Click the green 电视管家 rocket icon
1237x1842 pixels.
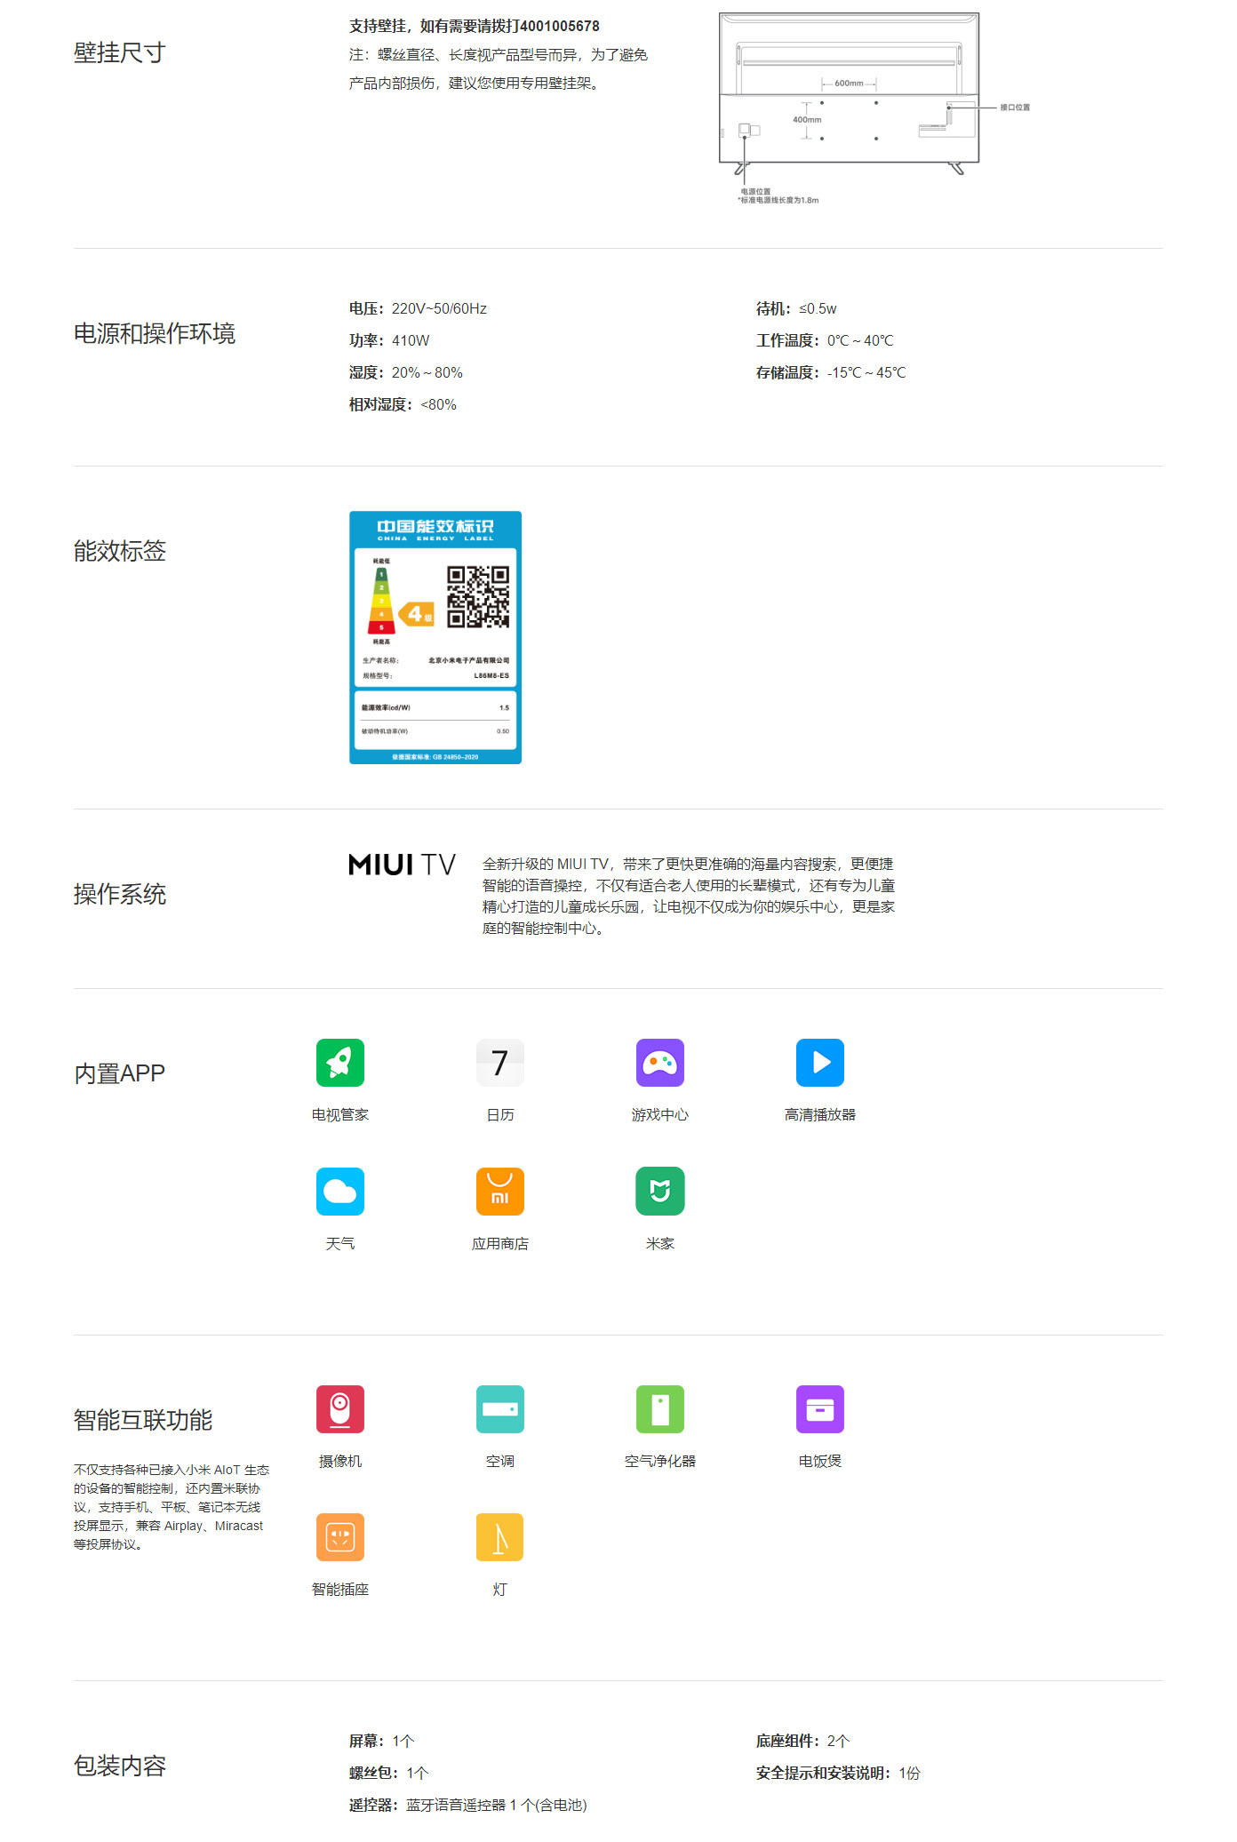[339, 1062]
